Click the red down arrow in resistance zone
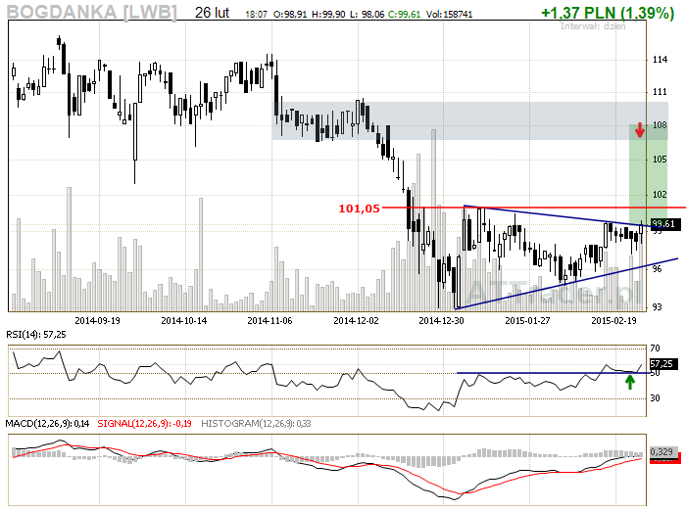 click(640, 130)
